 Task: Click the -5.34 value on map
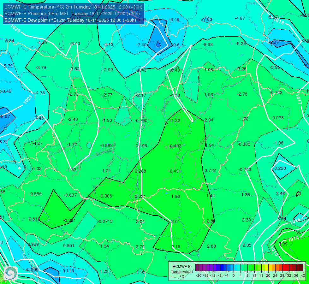point(9,41)
